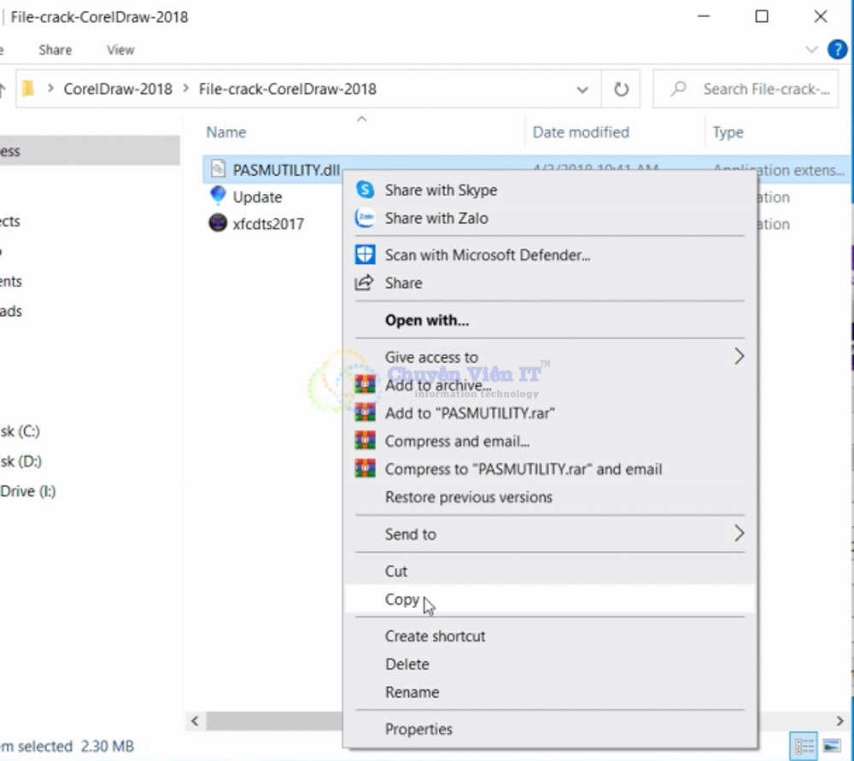Click the help question mark icon
Screen dimensions: 854x761
[837, 50]
